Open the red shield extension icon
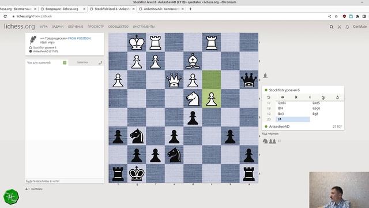 pos(344,16)
